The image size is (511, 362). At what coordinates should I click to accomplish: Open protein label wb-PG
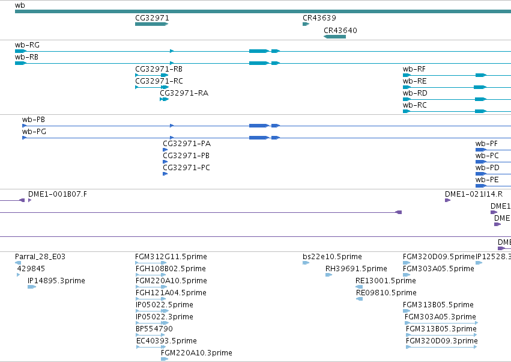34,132
